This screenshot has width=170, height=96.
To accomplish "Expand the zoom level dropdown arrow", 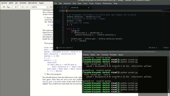I will [48, 7].
